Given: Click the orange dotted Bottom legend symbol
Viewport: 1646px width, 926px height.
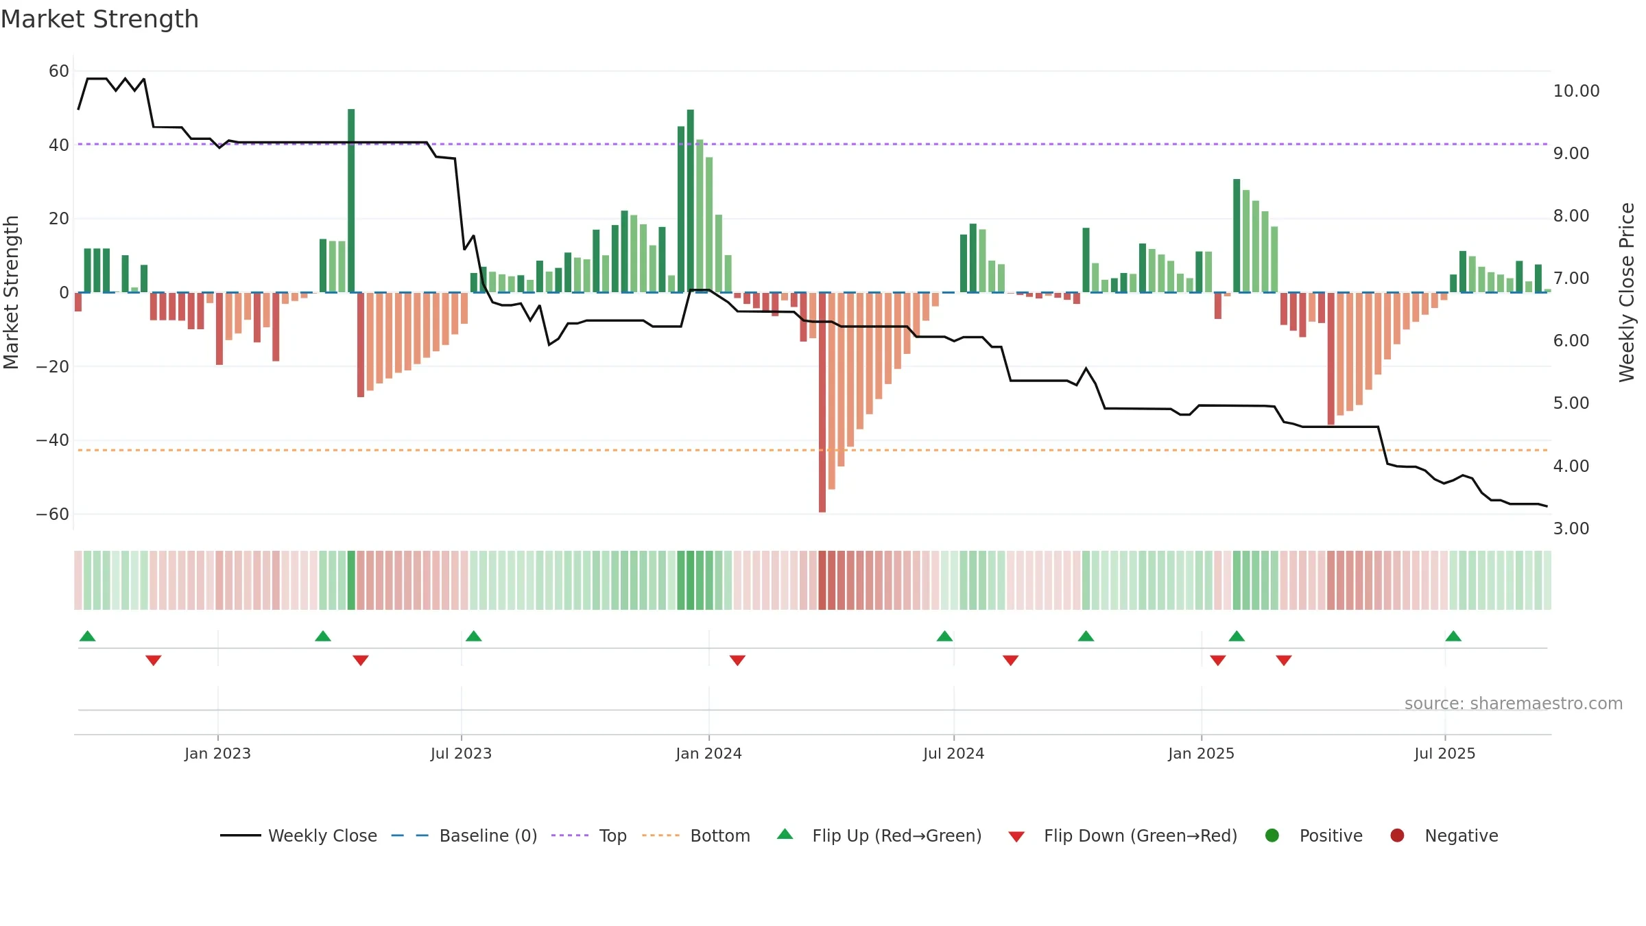Looking at the screenshot, I should click(660, 835).
